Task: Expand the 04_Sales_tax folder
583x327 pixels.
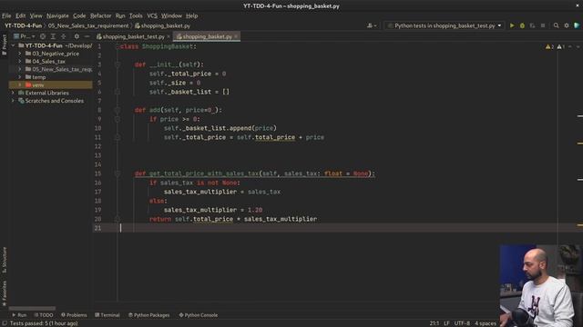Action: pos(20,61)
